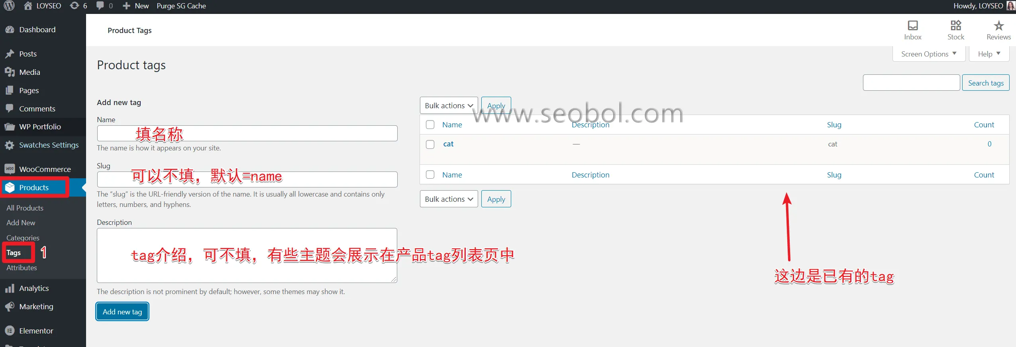
Task: Click the cat slug cell text
Action: point(833,144)
